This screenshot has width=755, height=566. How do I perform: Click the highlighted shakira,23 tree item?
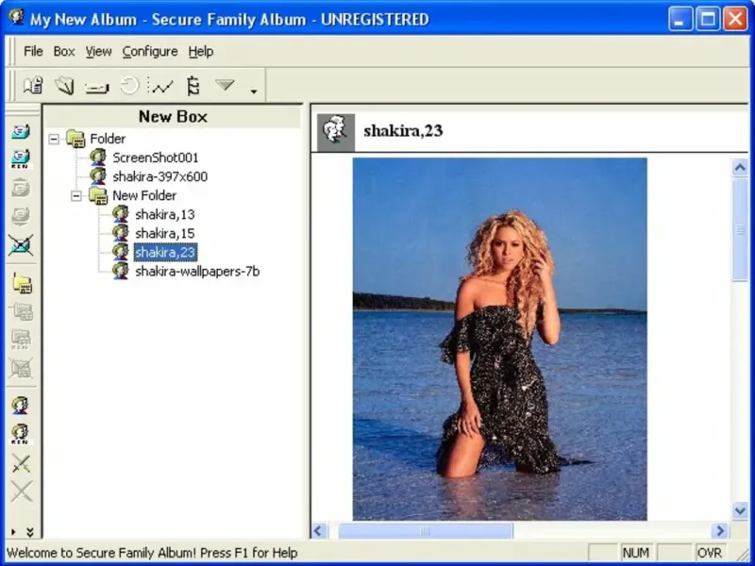pos(165,252)
